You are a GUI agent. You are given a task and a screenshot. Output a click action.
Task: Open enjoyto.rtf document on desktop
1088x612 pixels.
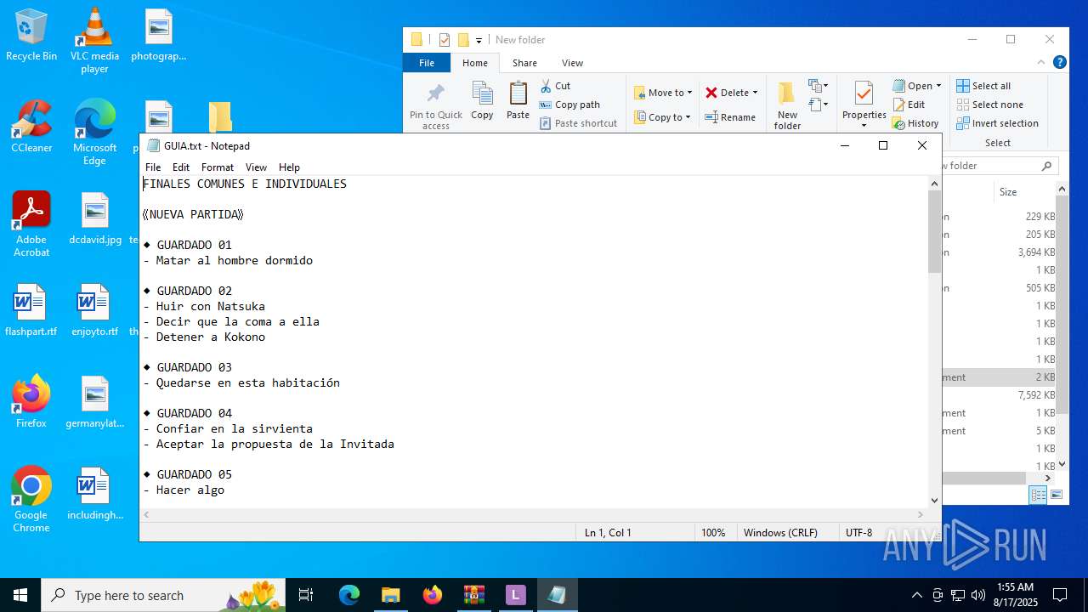point(94,310)
